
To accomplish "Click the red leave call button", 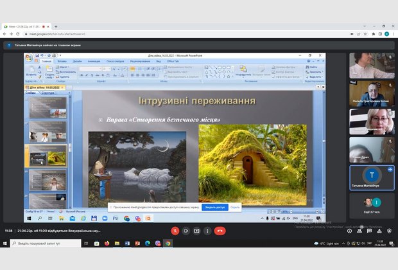I will tap(220, 231).
